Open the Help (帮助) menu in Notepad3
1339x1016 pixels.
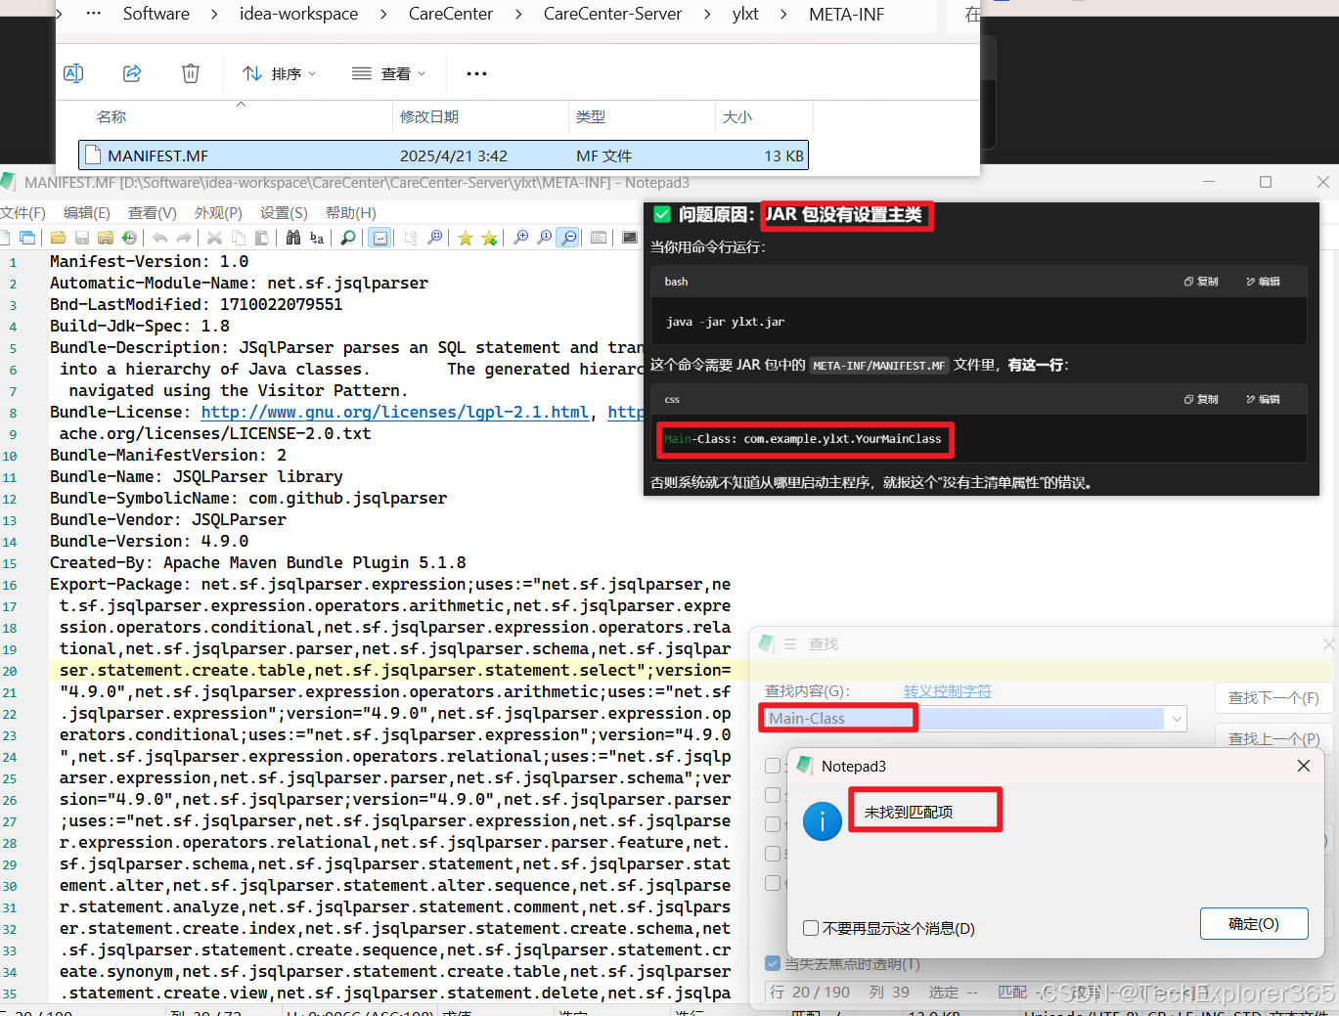pyautogui.click(x=351, y=212)
